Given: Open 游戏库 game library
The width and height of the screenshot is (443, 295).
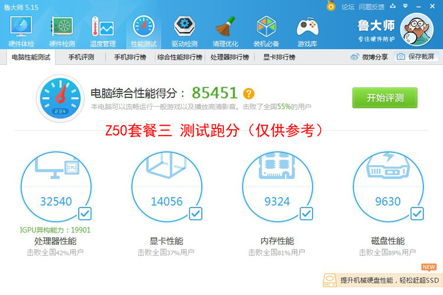Looking at the screenshot, I should (x=307, y=31).
